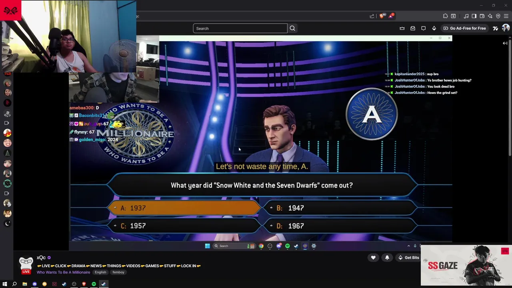This screenshot has height=288, width=512.
Task: Open Windows Start button on bottom taskbar
Action: pos(4,284)
